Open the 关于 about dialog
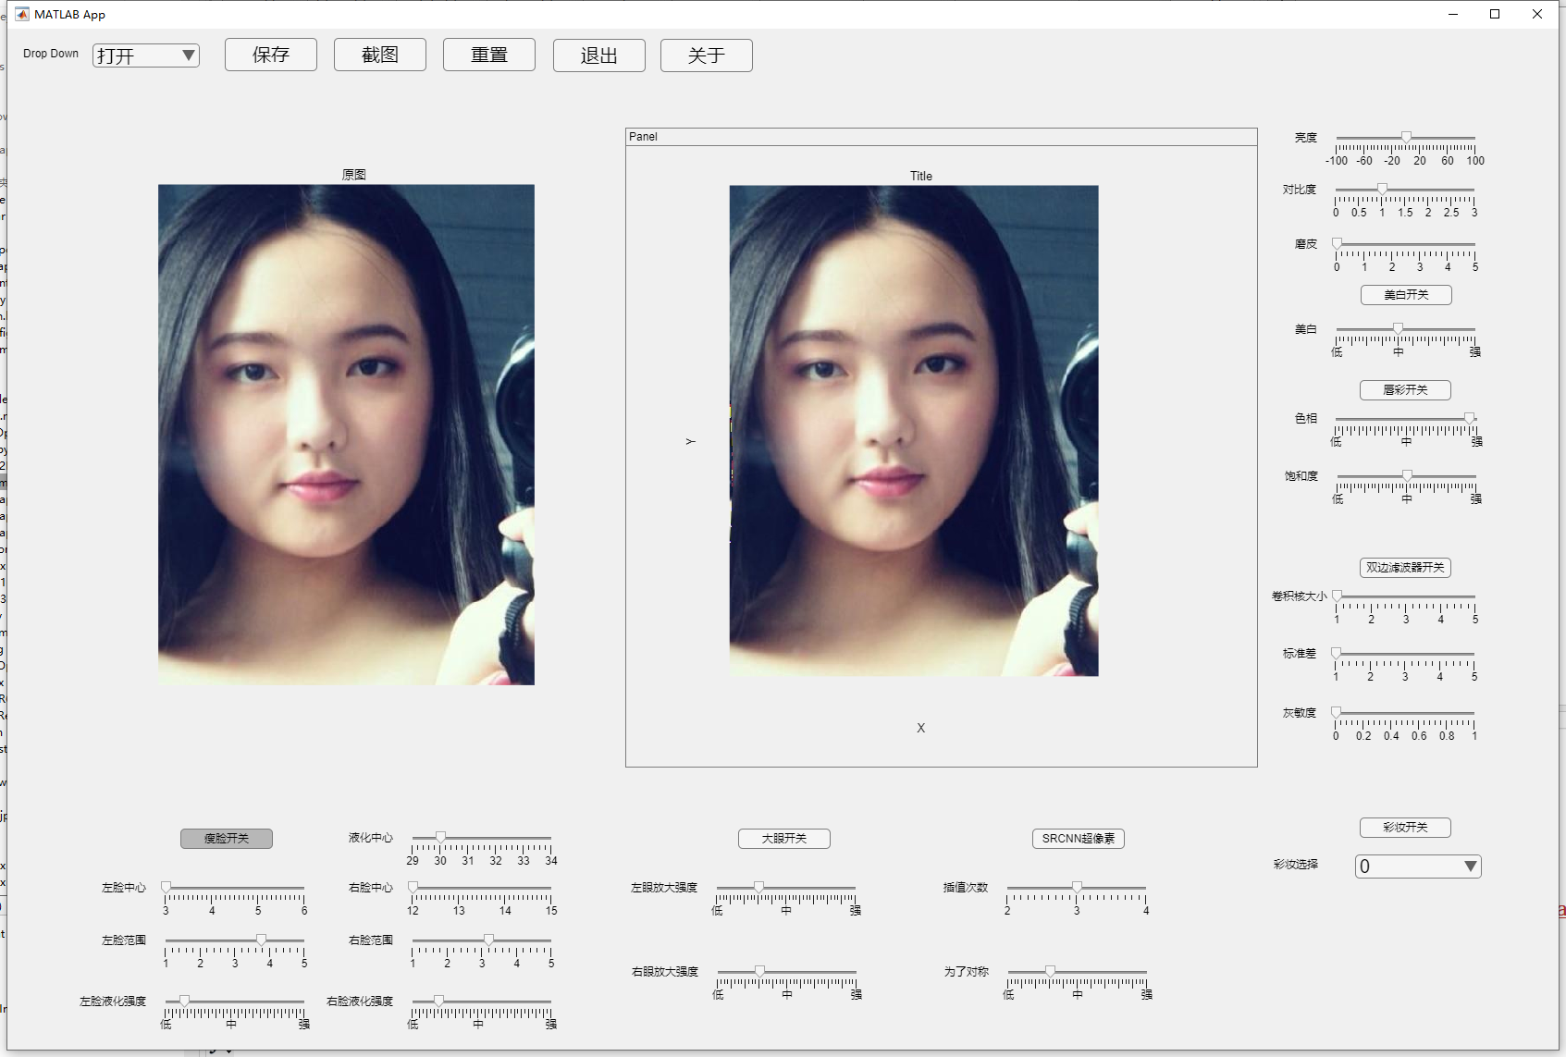The width and height of the screenshot is (1566, 1057). (707, 55)
